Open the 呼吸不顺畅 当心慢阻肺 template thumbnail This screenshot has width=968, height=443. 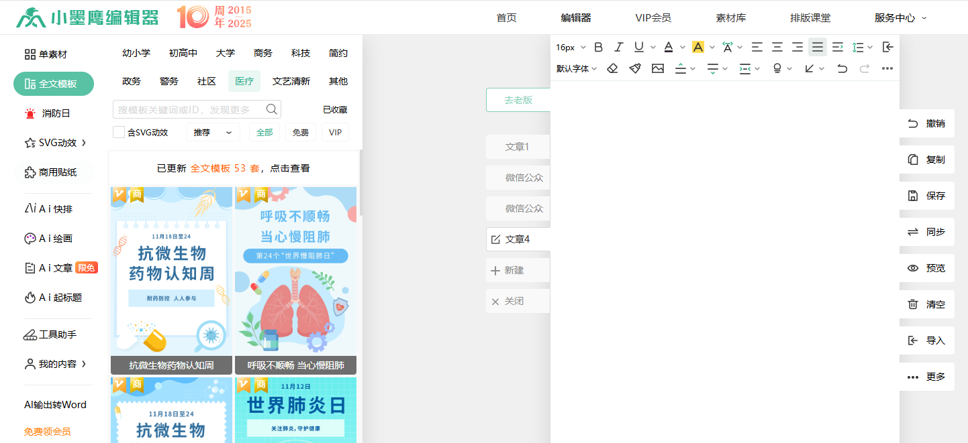(x=295, y=280)
